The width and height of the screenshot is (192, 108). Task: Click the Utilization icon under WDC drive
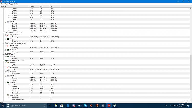click(8, 50)
